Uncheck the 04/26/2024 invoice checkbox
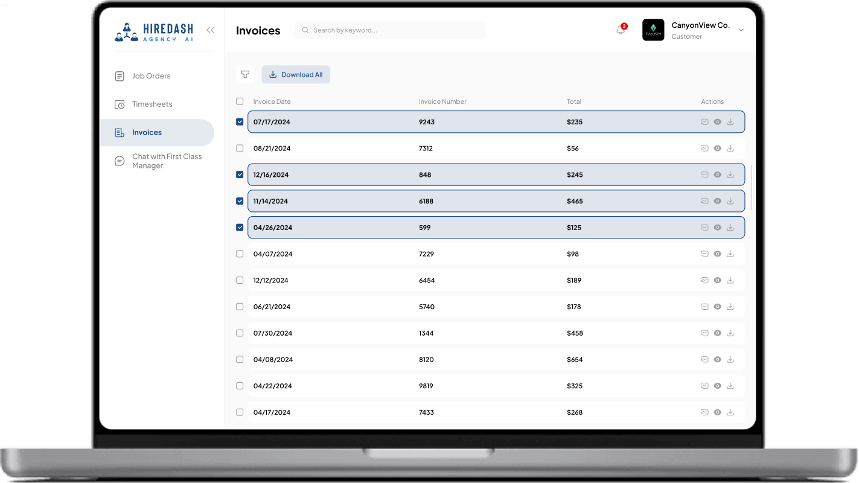859x483 pixels. click(240, 228)
